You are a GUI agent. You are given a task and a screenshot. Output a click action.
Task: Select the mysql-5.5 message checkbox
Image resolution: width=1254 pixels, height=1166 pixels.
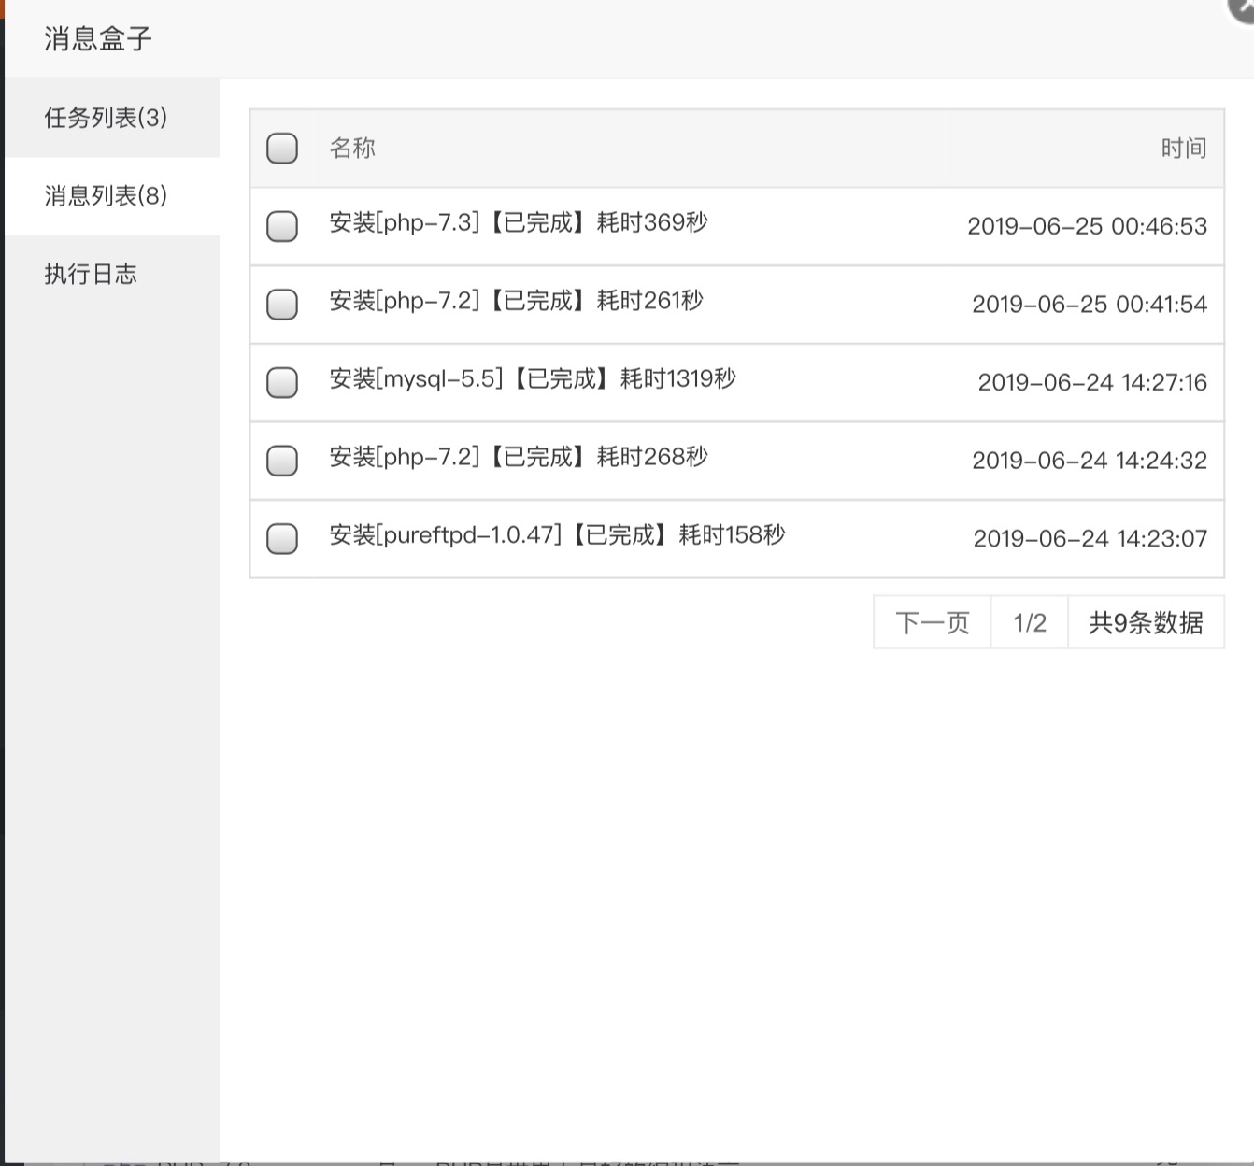pos(282,382)
